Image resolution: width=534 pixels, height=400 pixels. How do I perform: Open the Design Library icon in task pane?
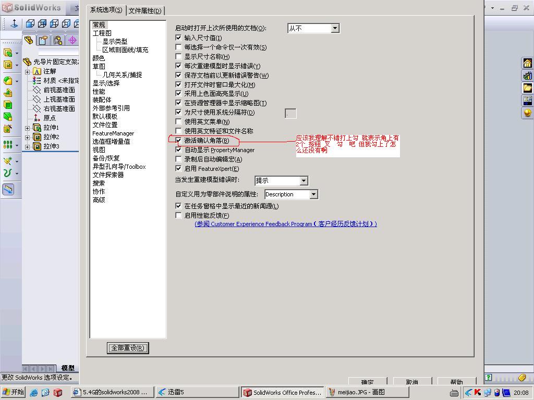click(528, 76)
